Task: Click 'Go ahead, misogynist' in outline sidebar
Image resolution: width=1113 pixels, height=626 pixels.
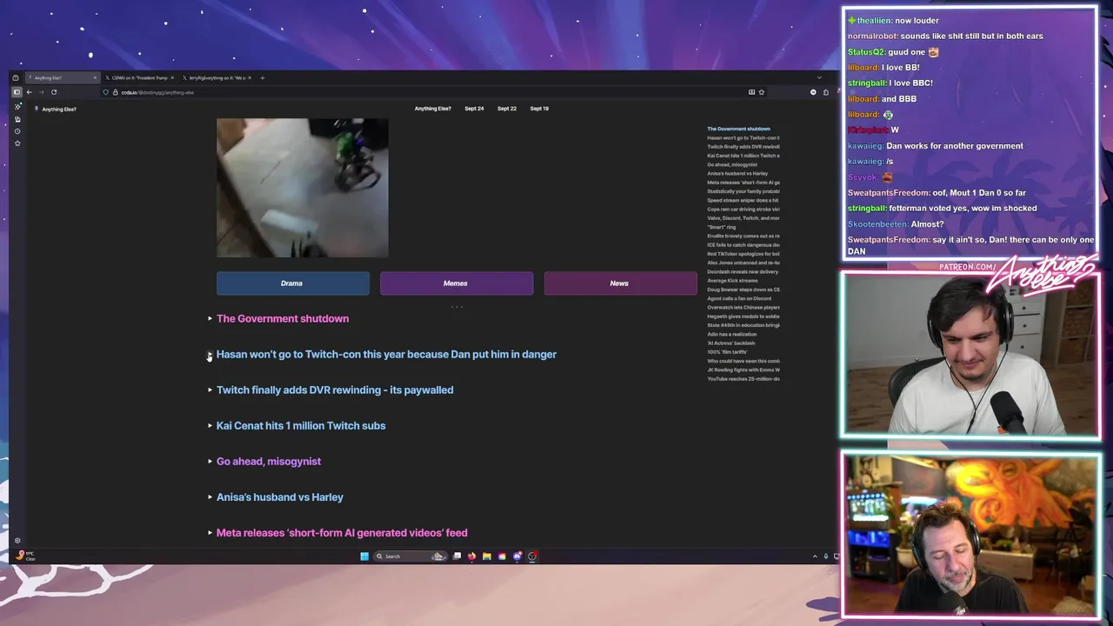Action: (x=732, y=164)
